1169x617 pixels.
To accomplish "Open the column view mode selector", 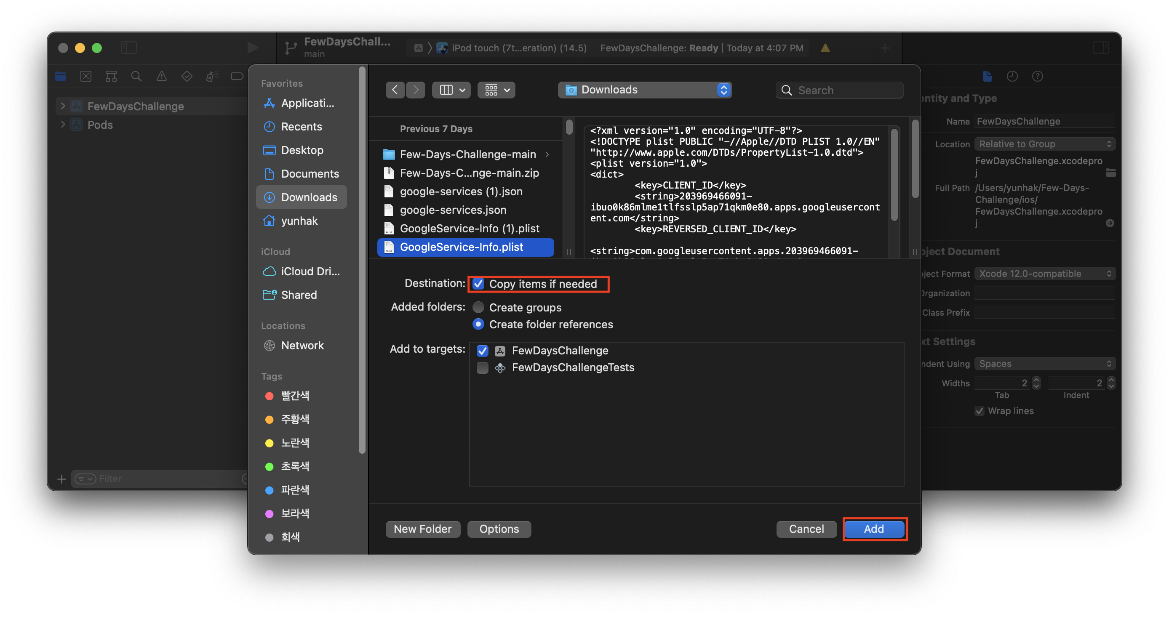I will coord(451,90).
